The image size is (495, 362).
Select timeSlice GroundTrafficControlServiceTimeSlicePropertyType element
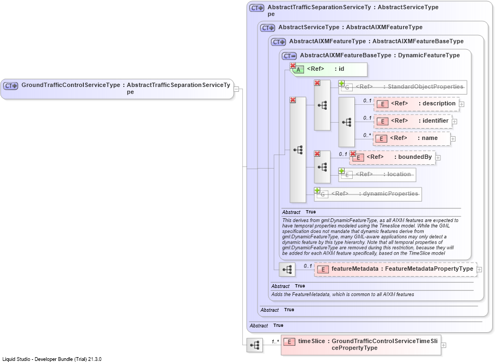361,345
